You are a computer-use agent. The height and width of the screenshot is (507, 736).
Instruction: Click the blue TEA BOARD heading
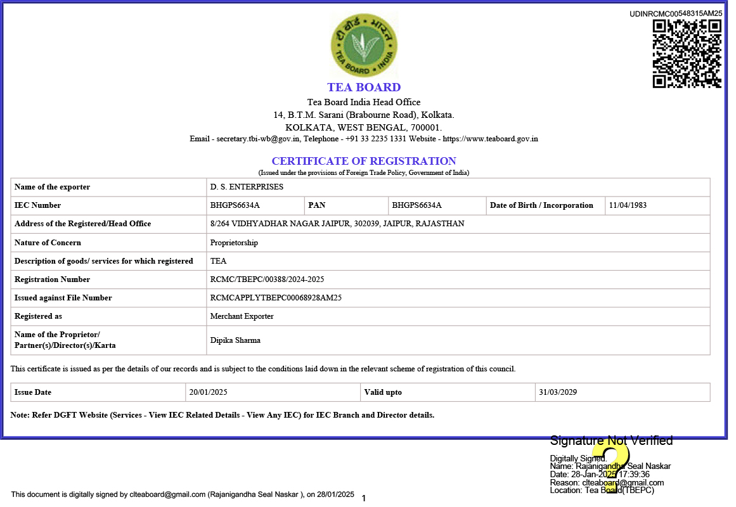[364, 87]
